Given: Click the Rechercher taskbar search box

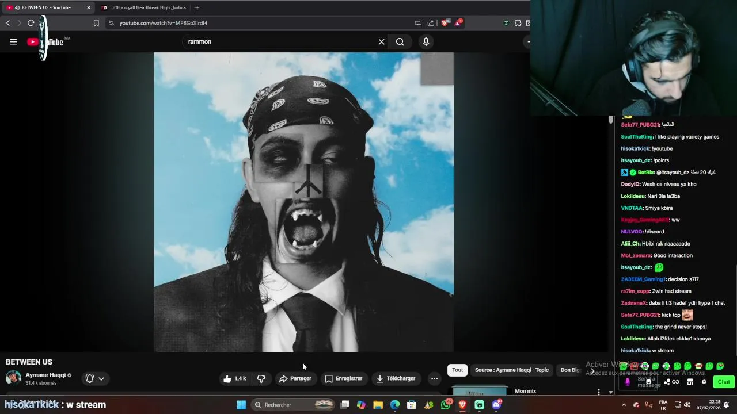Looking at the screenshot, I should (x=294, y=405).
